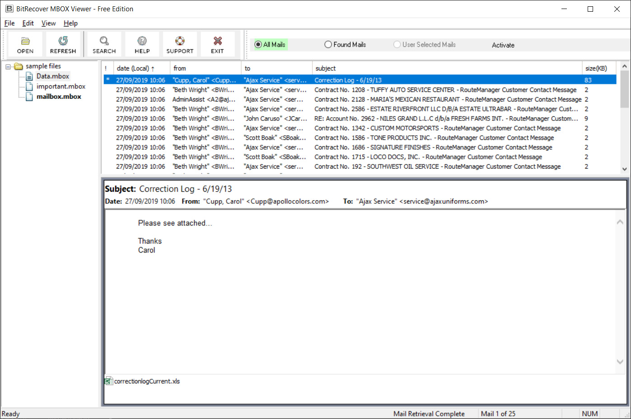Select the mailbox.mbox tree label
Viewport: 631px width, 419px height.
[x=59, y=97]
